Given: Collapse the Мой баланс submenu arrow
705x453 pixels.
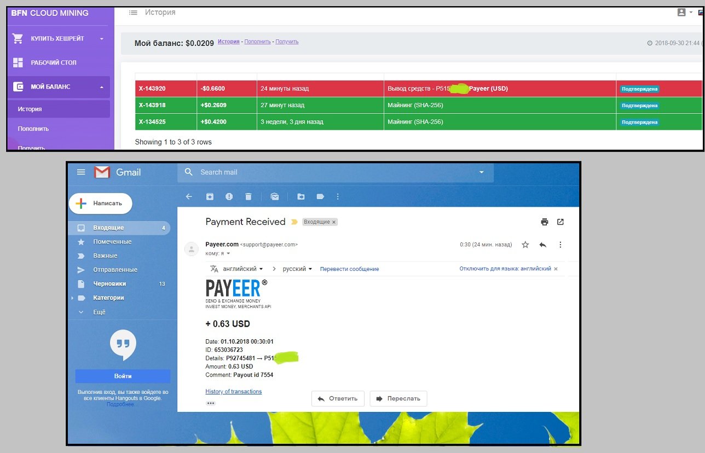Looking at the screenshot, I should tap(102, 87).
